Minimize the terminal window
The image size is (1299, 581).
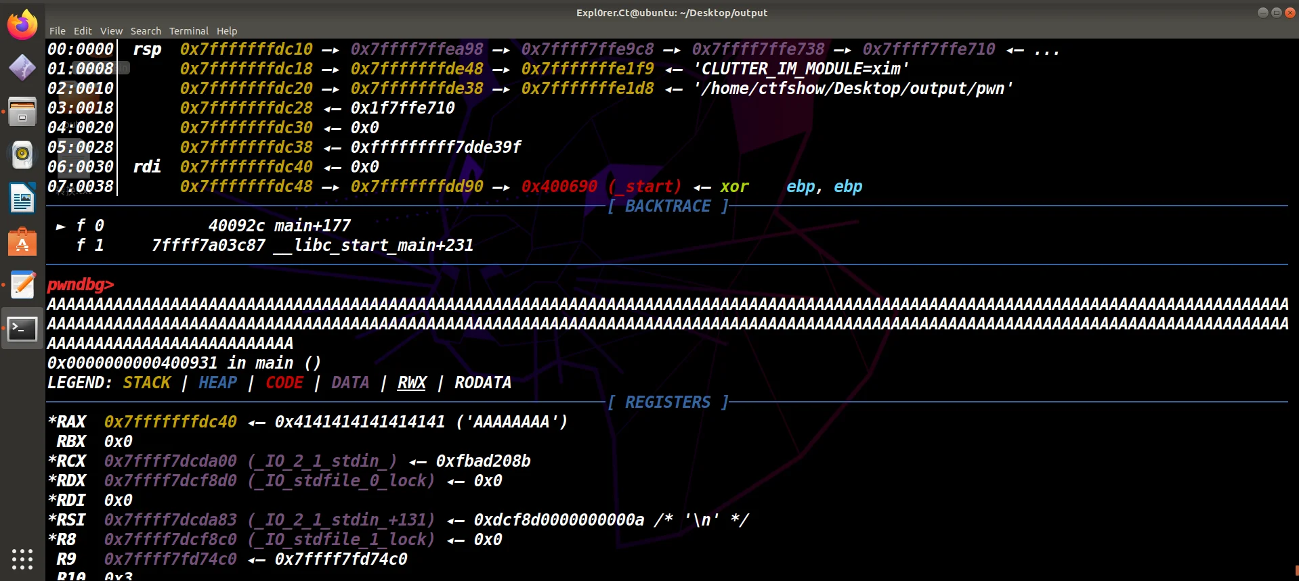click(1262, 13)
